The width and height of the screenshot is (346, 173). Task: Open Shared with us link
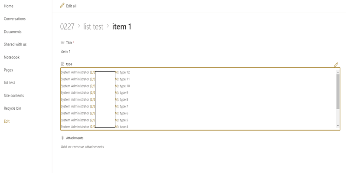[x=15, y=44]
